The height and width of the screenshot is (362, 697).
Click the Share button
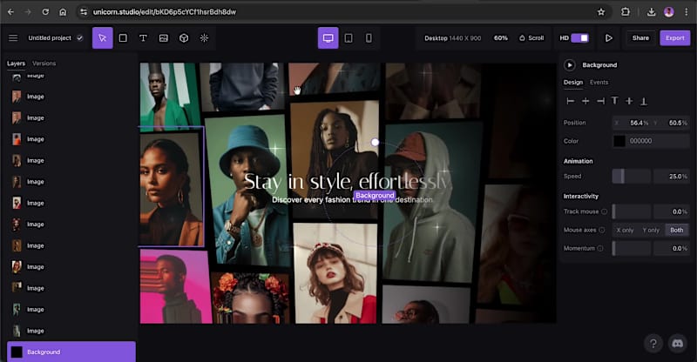click(640, 38)
